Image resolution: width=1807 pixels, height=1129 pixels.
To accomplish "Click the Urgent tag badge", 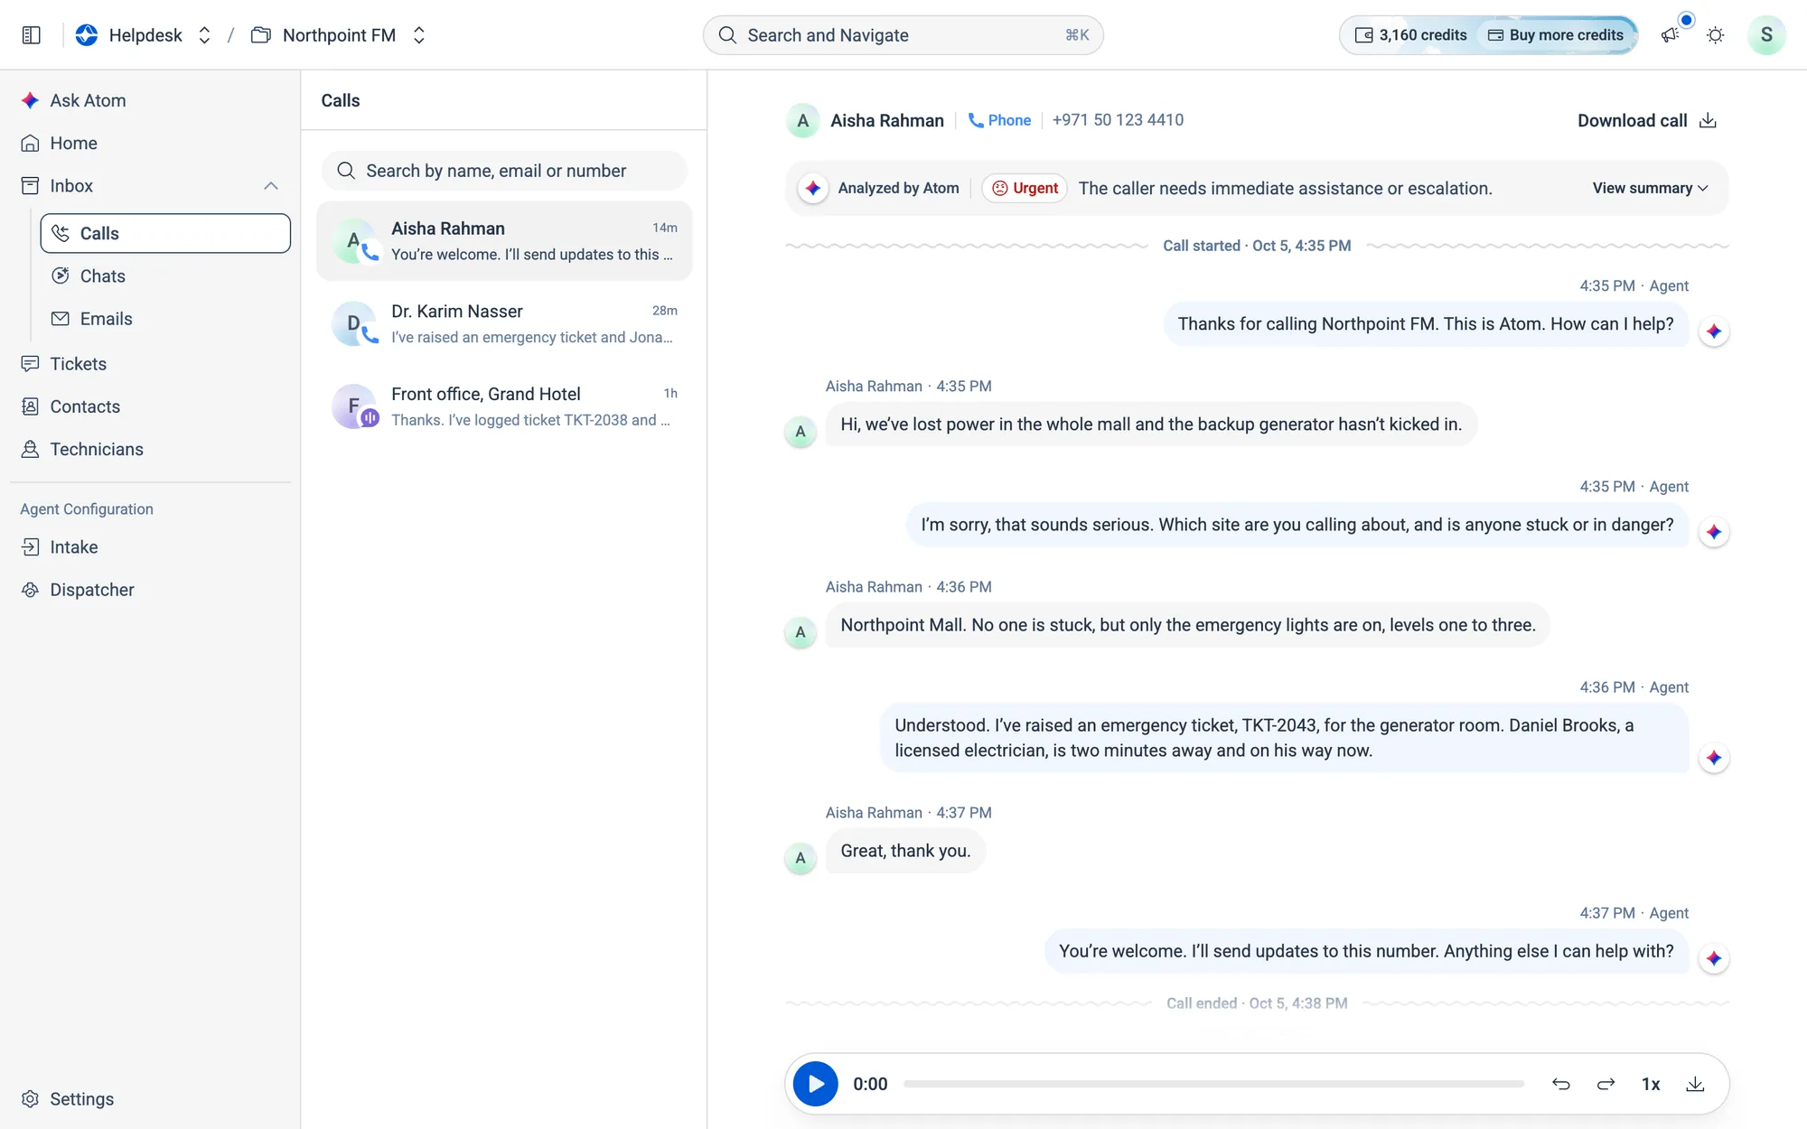I will click(x=1025, y=188).
